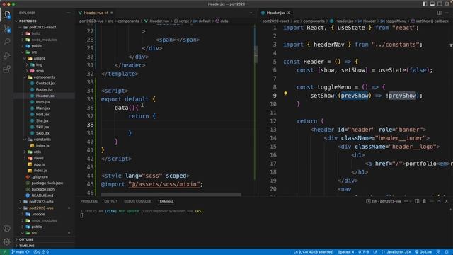Open the OUTPUT panel tab
The width and height of the screenshot is (453, 255).
110,201
